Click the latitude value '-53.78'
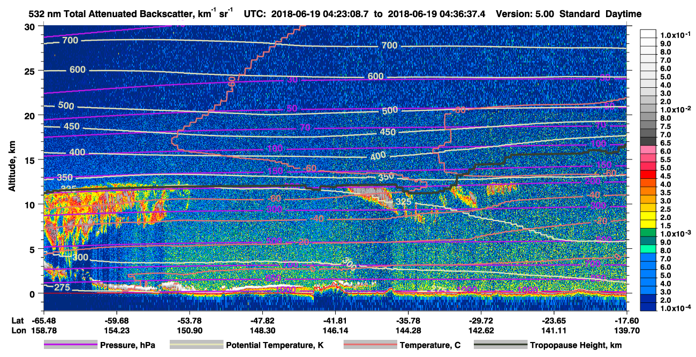Screen dimensions: 696x357 189,321
